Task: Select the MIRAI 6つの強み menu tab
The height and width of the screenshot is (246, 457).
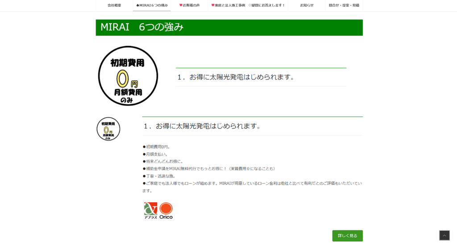Action: [x=152, y=5]
